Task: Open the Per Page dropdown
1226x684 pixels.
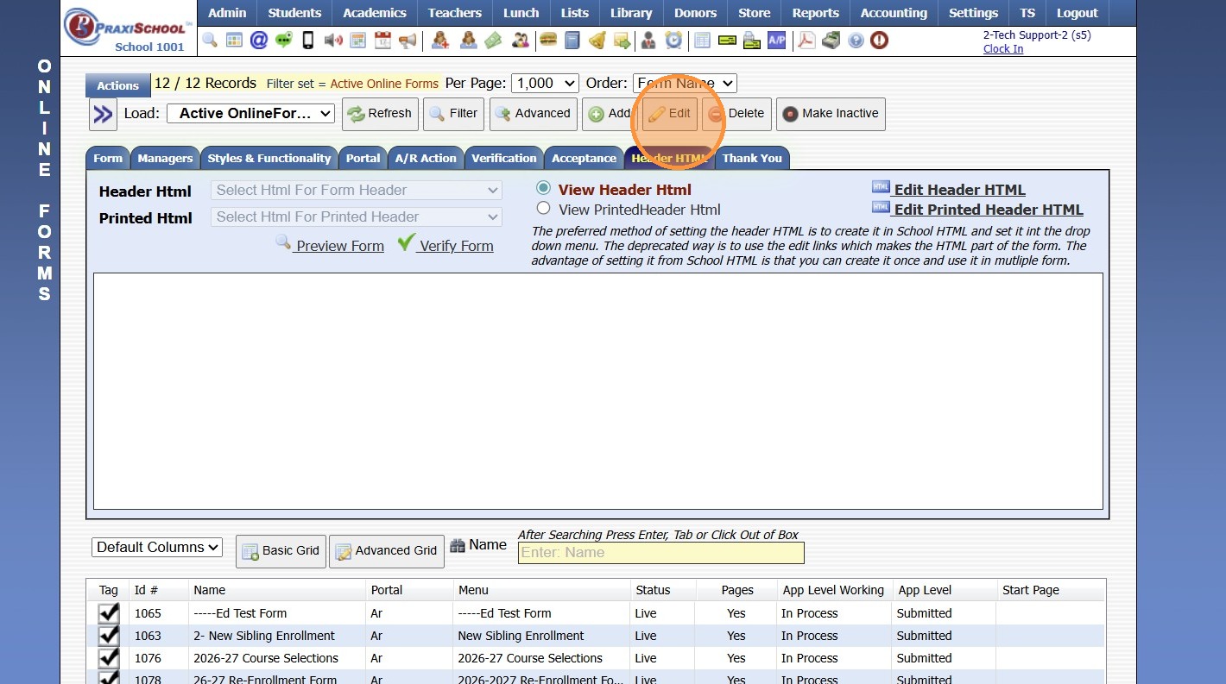Action: 545,83
